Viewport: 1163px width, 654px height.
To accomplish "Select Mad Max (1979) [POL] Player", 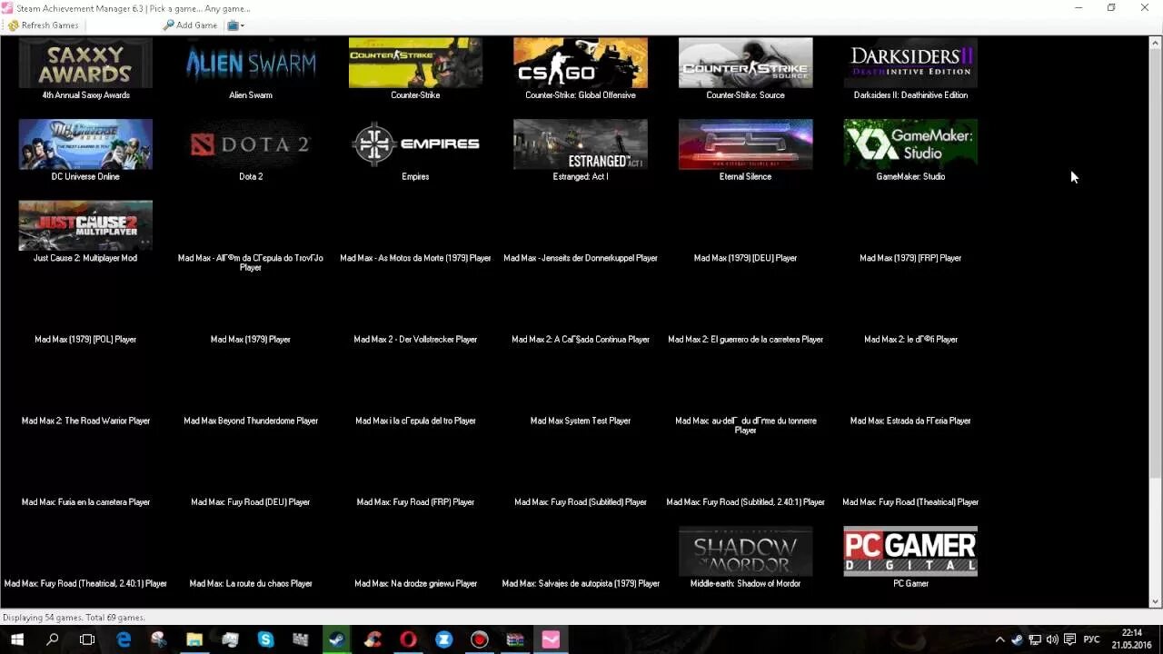I will [x=85, y=340].
